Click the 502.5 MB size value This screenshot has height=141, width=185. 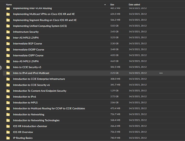point(115,67)
